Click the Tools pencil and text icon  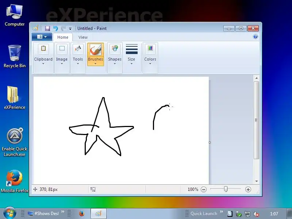78,49
